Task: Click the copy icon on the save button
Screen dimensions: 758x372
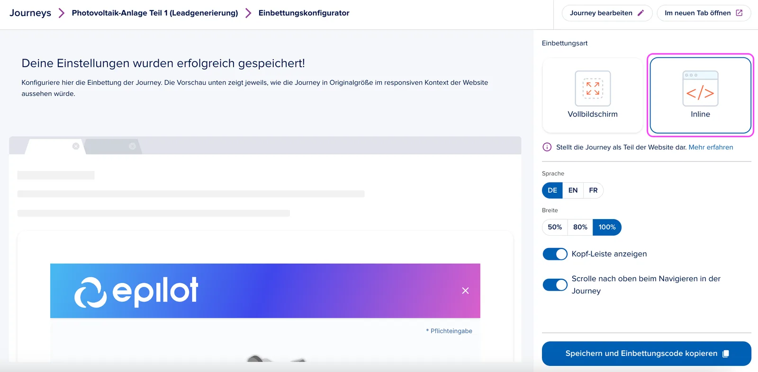Action: pos(725,354)
